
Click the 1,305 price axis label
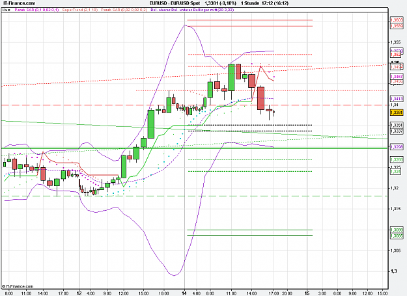point(395,250)
